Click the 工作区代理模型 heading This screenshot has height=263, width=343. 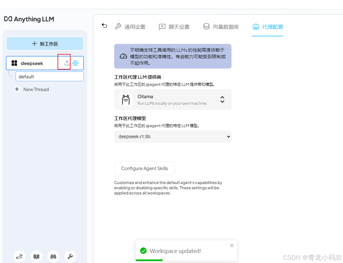point(130,118)
